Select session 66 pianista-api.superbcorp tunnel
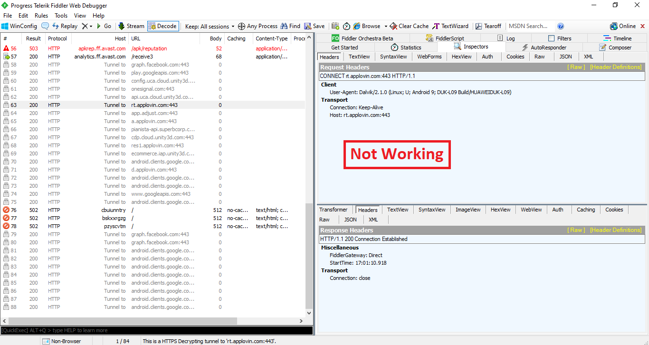Image resolution: width=649 pixels, height=345 pixels. (x=153, y=129)
